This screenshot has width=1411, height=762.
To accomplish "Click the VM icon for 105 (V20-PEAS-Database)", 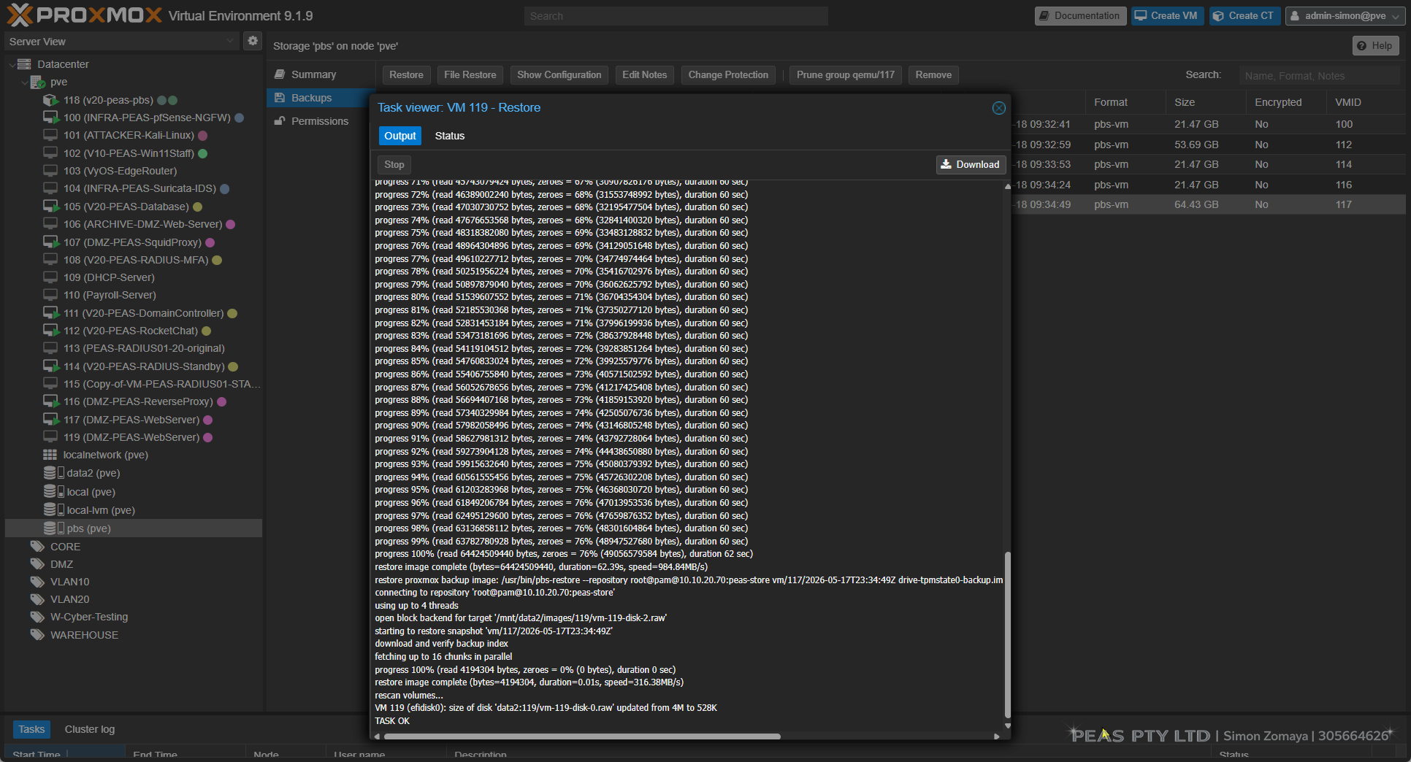I will (x=51, y=207).
